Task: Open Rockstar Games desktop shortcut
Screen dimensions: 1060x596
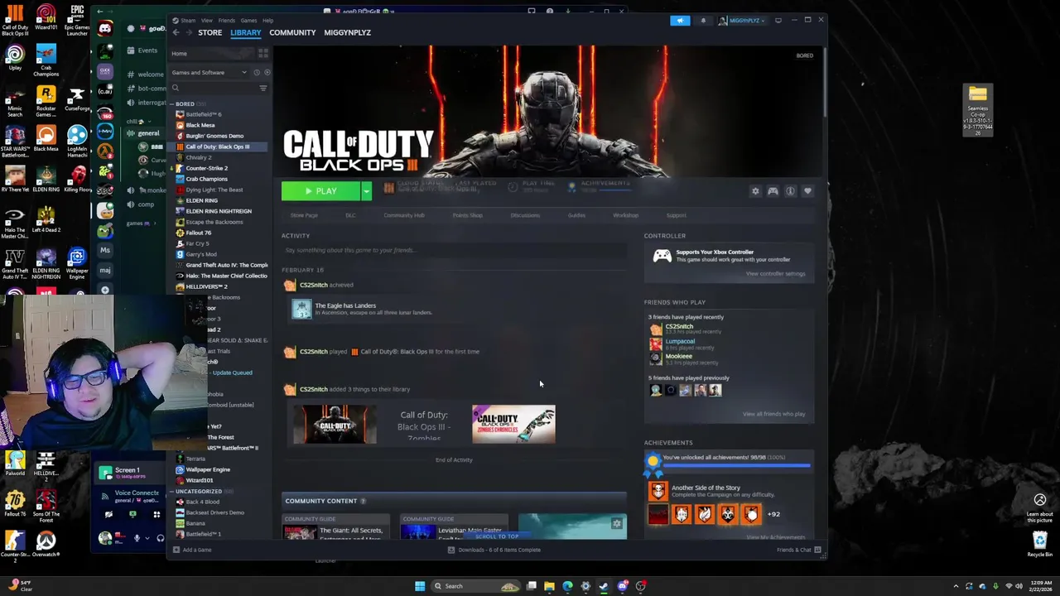Action: pyautogui.click(x=46, y=102)
